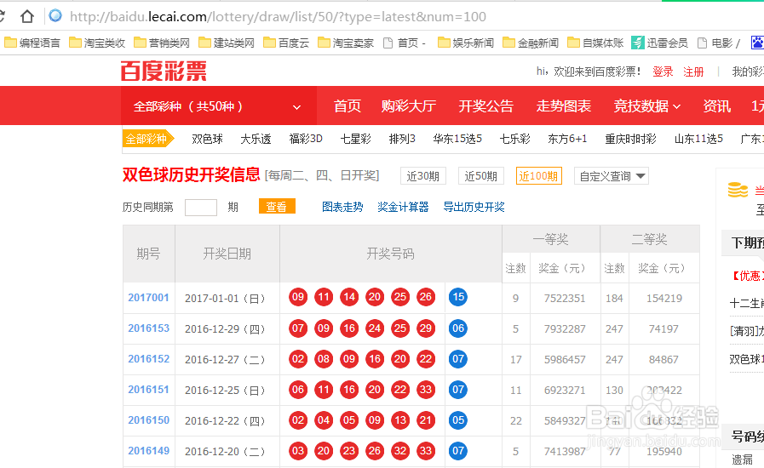Click the 开奖号码 column header
The image size is (764, 468).
click(x=390, y=254)
